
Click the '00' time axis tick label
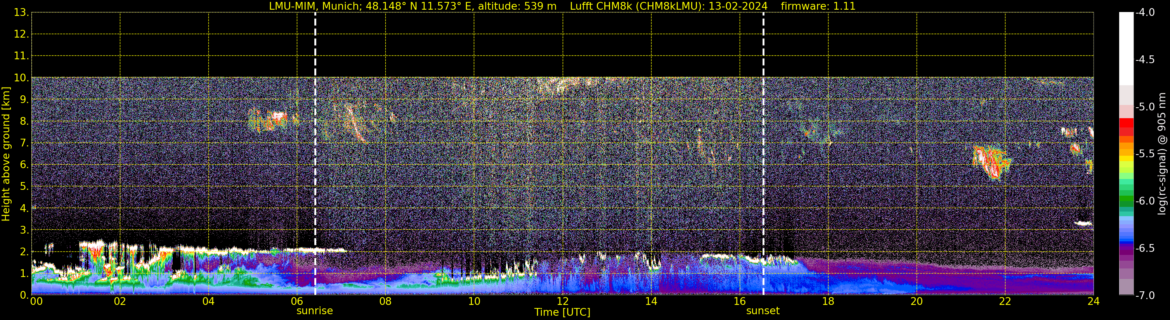coord(36,301)
